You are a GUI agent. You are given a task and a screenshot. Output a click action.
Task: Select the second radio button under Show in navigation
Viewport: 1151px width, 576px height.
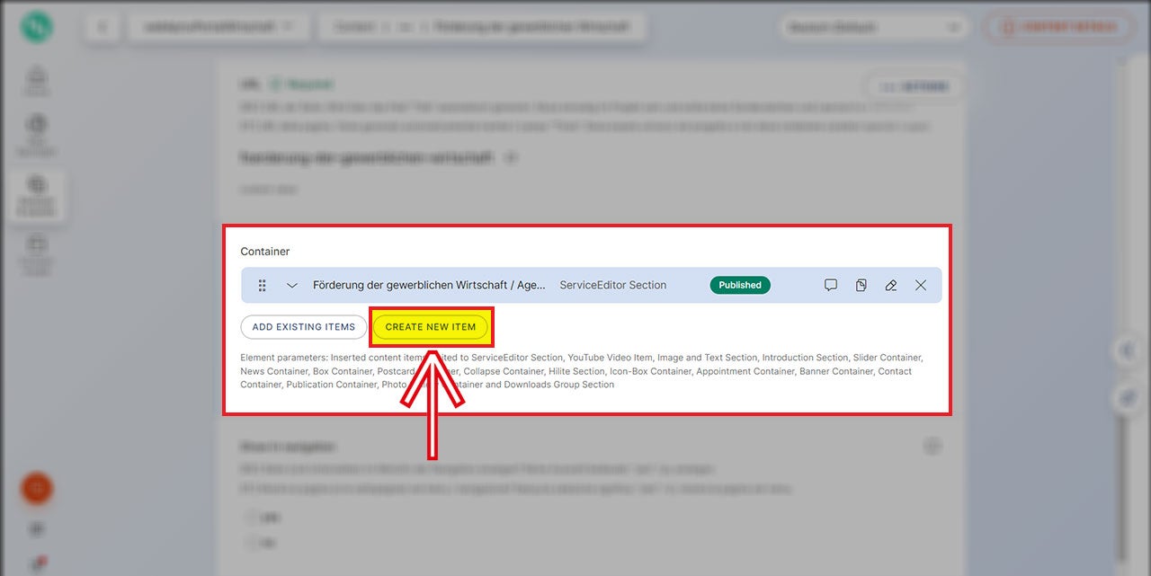250,543
